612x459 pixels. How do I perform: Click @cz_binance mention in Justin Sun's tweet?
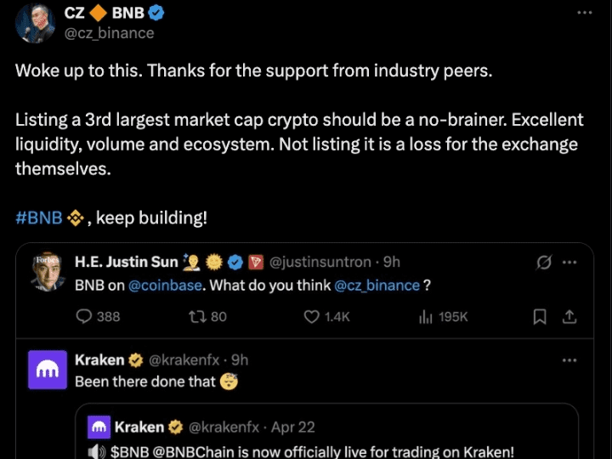(x=377, y=286)
